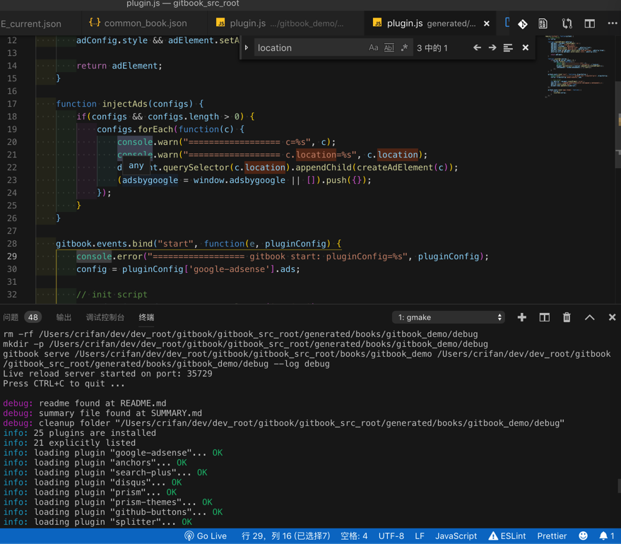This screenshot has width=621, height=544.
Task: Open the 问题 (Problems) panel tab
Action: coord(11,317)
